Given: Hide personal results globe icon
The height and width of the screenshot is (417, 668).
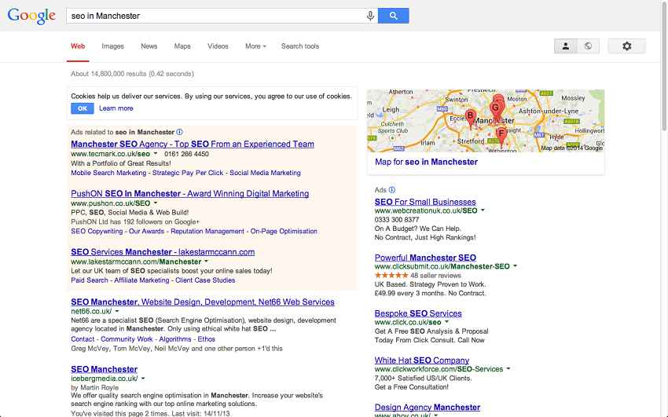Looking at the screenshot, I should point(588,46).
